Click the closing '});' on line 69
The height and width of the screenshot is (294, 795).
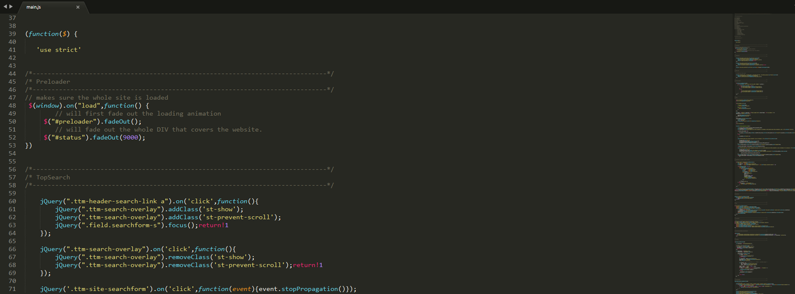[x=46, y=273]
